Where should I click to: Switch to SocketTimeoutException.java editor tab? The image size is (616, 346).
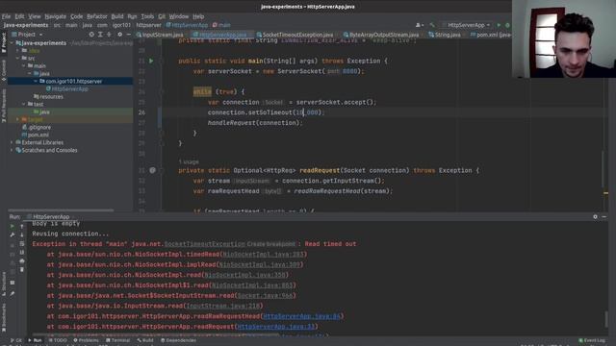click(295, 35)
